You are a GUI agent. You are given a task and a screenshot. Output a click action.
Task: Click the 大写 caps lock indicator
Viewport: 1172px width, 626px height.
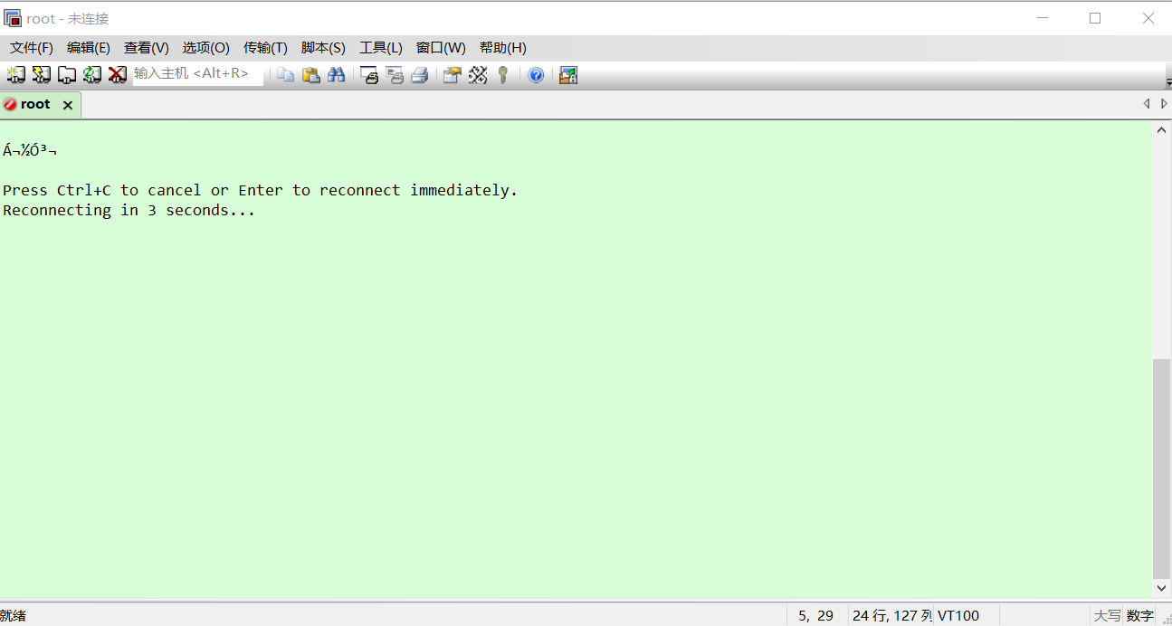tap(1107, 616)
